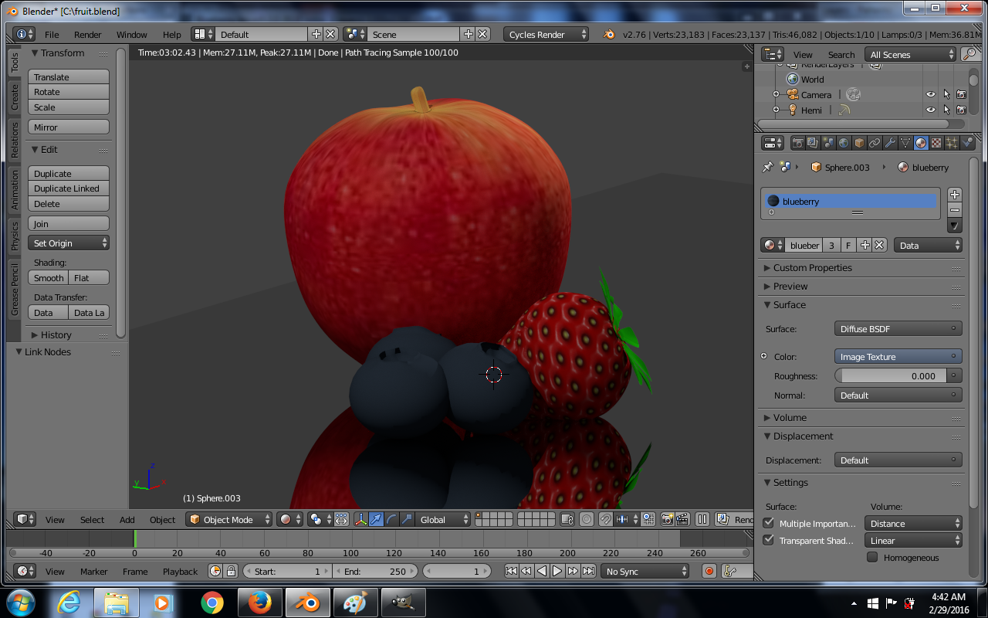
Task: Open the mesh Data properties tab
Action: (x=905, y=143)
